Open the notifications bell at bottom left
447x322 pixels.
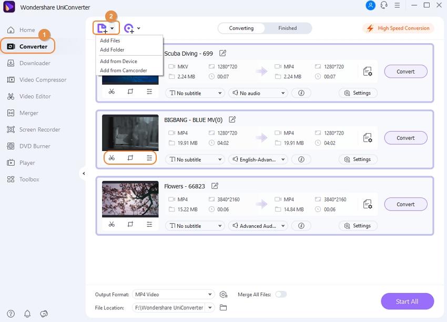point(27,314)
